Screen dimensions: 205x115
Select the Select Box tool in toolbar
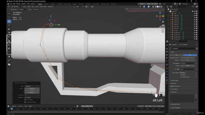click(x=9, y=13)
